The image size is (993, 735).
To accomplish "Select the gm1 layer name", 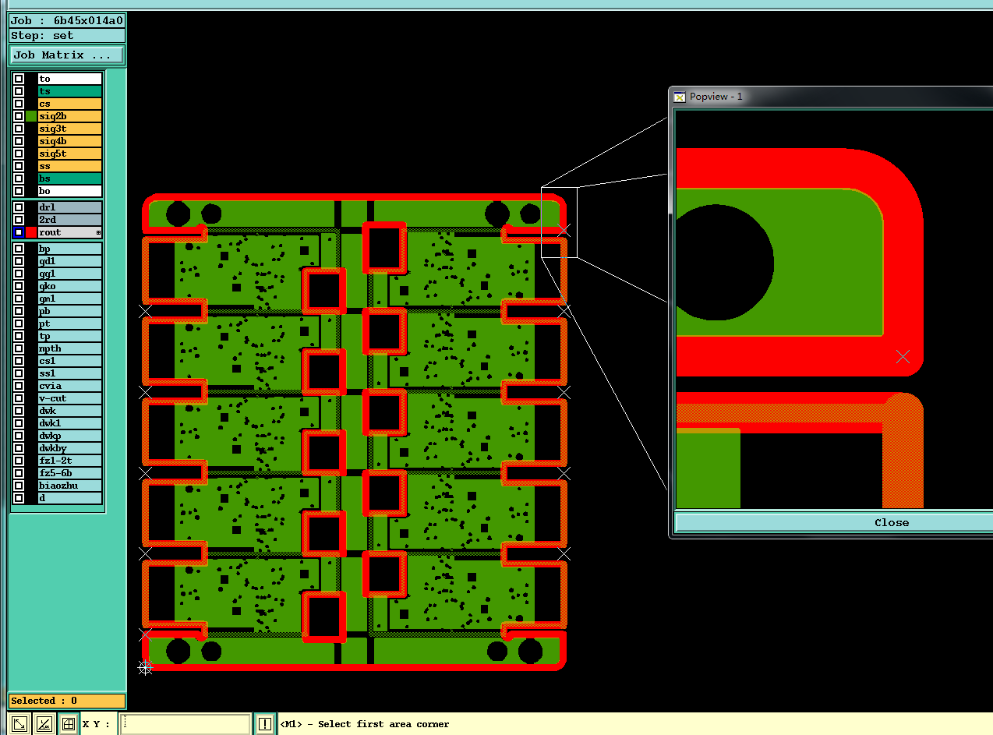I will [x=70, y=299].
